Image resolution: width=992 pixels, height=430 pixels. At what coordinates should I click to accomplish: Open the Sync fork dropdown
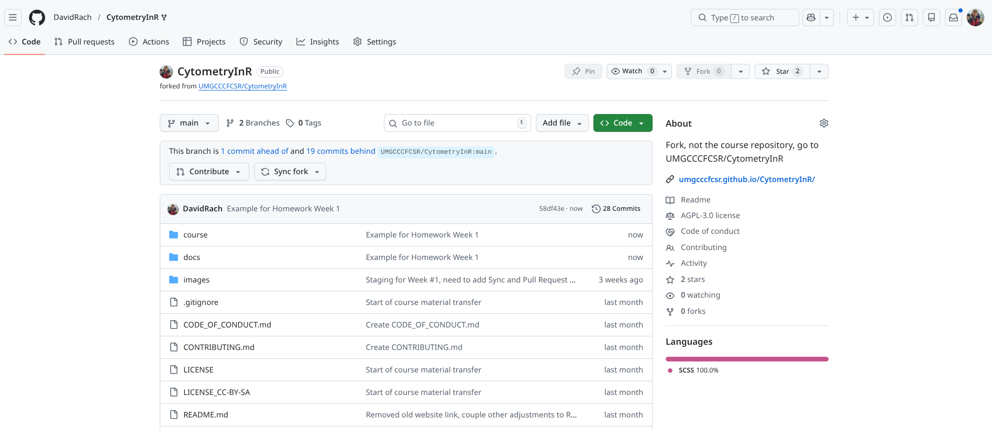(x=290, y=172)
